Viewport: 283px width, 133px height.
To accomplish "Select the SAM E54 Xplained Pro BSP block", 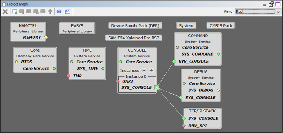I will coord(134,38).
